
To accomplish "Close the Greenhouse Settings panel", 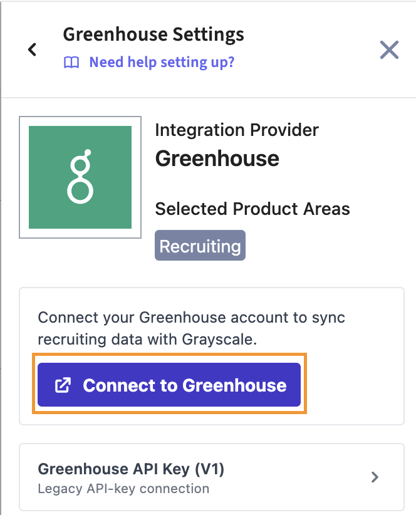I will pyautogui.click(x=389, y=50).
